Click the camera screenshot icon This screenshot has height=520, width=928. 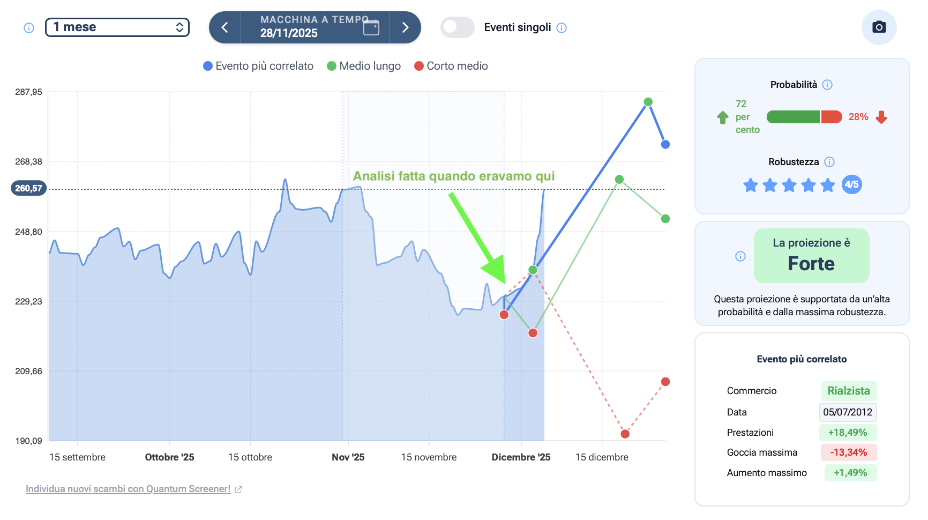pos(879,27)
